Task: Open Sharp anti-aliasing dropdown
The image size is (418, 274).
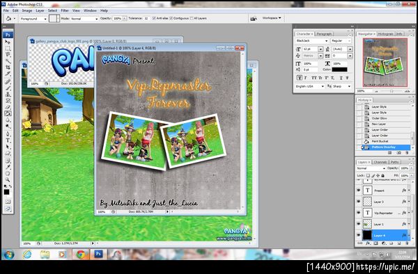Action: click(342, 86)
